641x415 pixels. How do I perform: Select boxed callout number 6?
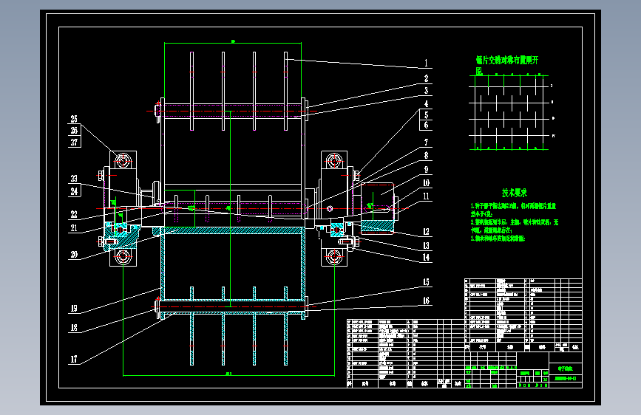click(x=426, y=125)
